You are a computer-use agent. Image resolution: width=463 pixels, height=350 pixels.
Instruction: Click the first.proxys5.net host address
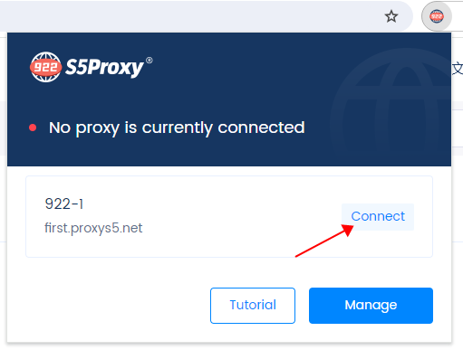point(93,228)
